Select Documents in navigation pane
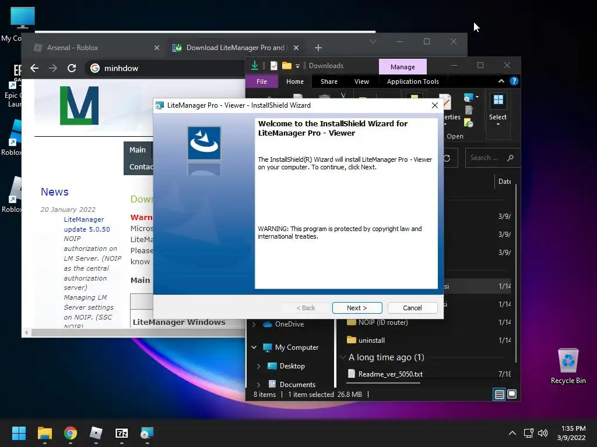Image resolution: width=597 pixels, height=447 pixels. pyautogui.click(x=297, y=385)
